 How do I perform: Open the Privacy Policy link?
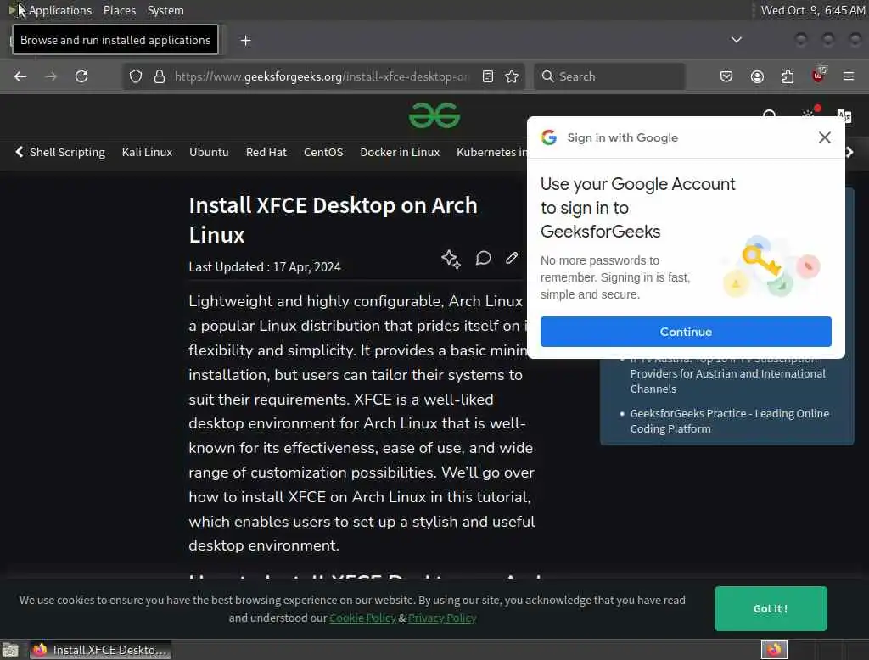[441, 618]
